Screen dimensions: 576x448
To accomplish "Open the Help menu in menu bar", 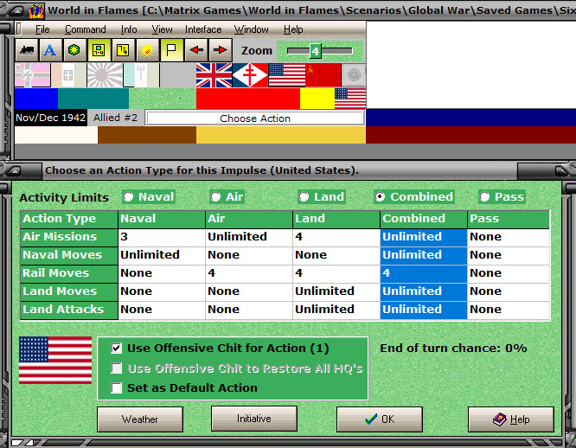I will 293,29.
